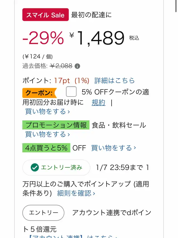Open the 細則を確認 details link

tap(76, 193)
